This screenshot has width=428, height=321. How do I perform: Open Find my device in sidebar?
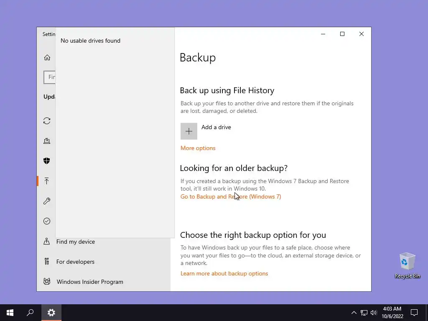pos(76,242)
